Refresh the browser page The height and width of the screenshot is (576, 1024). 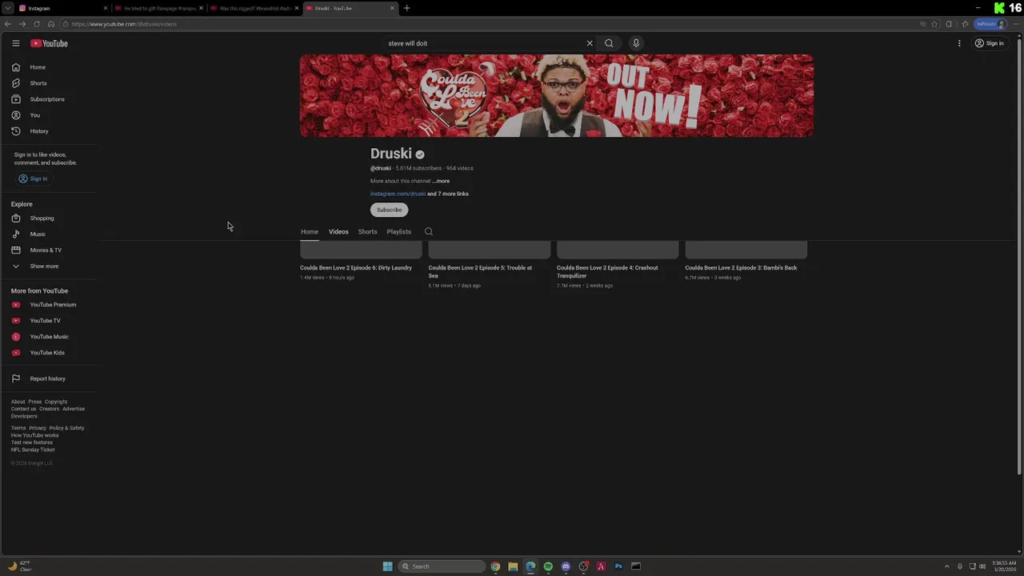(x=37, y=24)
